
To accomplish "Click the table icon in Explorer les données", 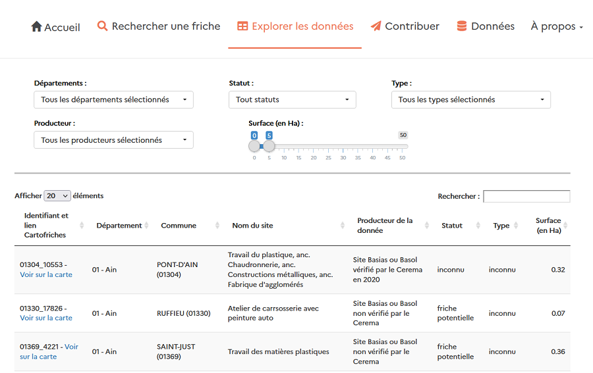I will pos(242,26).
